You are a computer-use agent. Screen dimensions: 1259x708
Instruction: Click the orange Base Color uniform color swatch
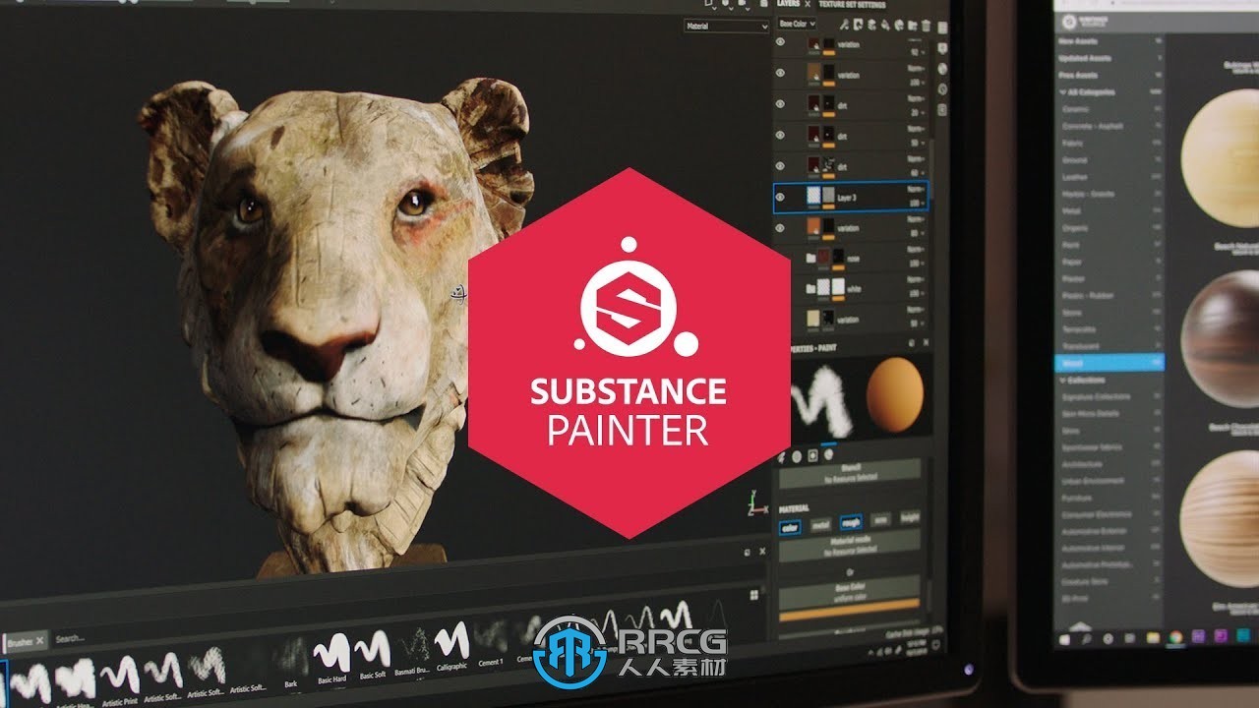(x=848, y=611)
